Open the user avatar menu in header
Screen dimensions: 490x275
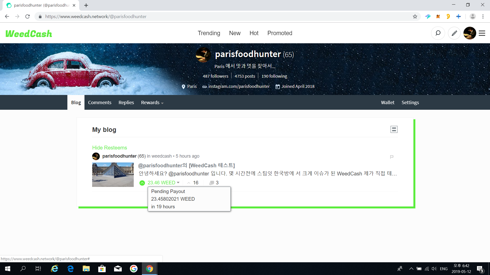(x=470, y=33)
